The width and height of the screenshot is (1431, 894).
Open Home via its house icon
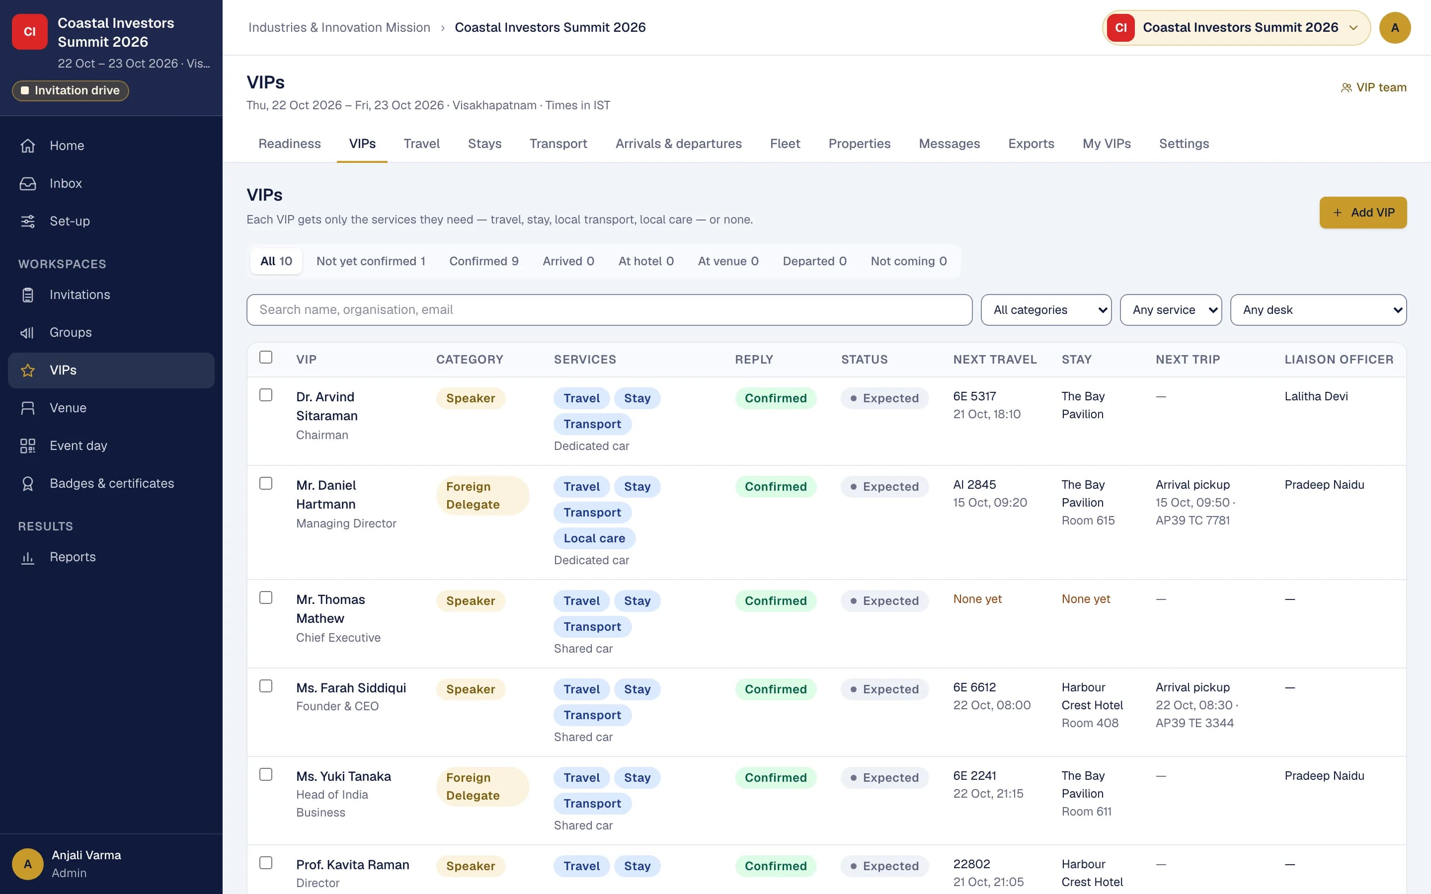[x=28, y=146]
